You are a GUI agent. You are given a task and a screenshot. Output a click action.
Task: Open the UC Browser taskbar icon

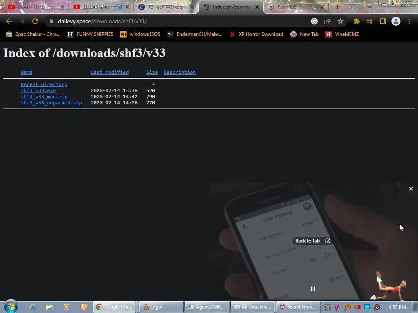click(x=84, y=307)
